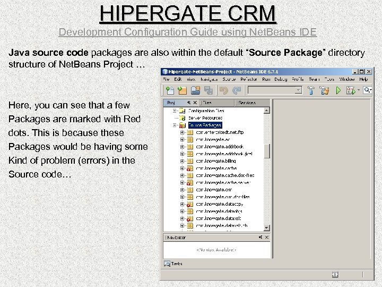Open the Window menu
Screen dimensions: 382x287
347,79
